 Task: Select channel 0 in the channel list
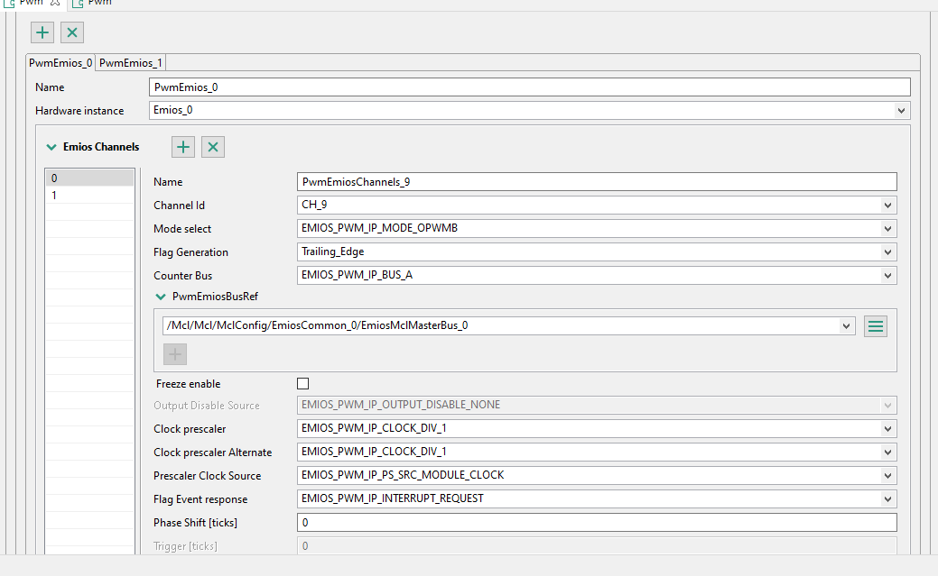coord(89,178)
